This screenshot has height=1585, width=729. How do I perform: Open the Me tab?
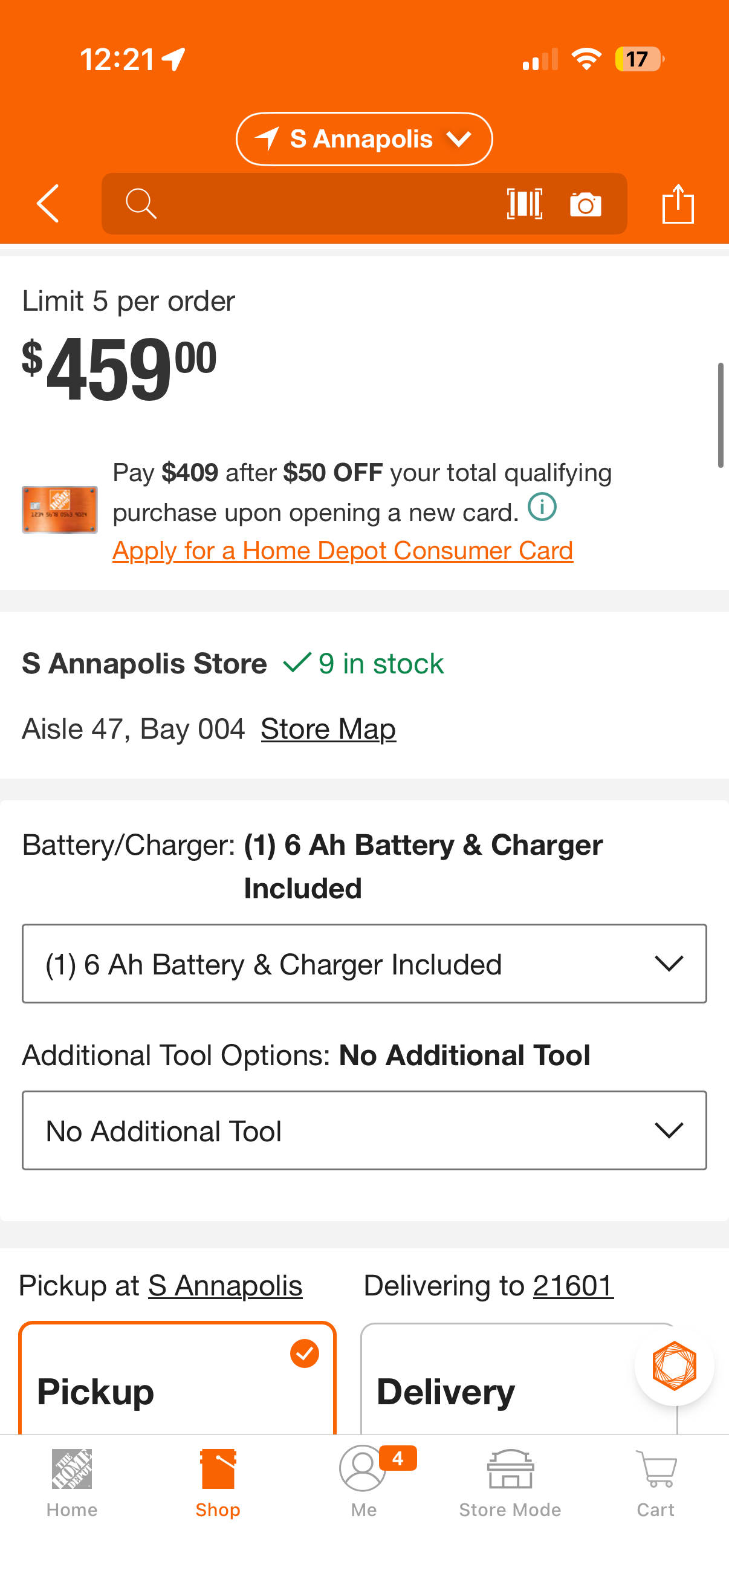tap(363, 1483)
